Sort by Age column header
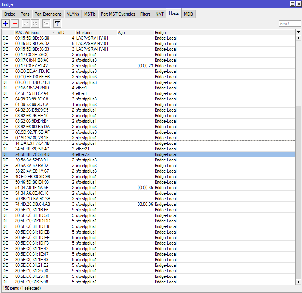 pos(135,33)
